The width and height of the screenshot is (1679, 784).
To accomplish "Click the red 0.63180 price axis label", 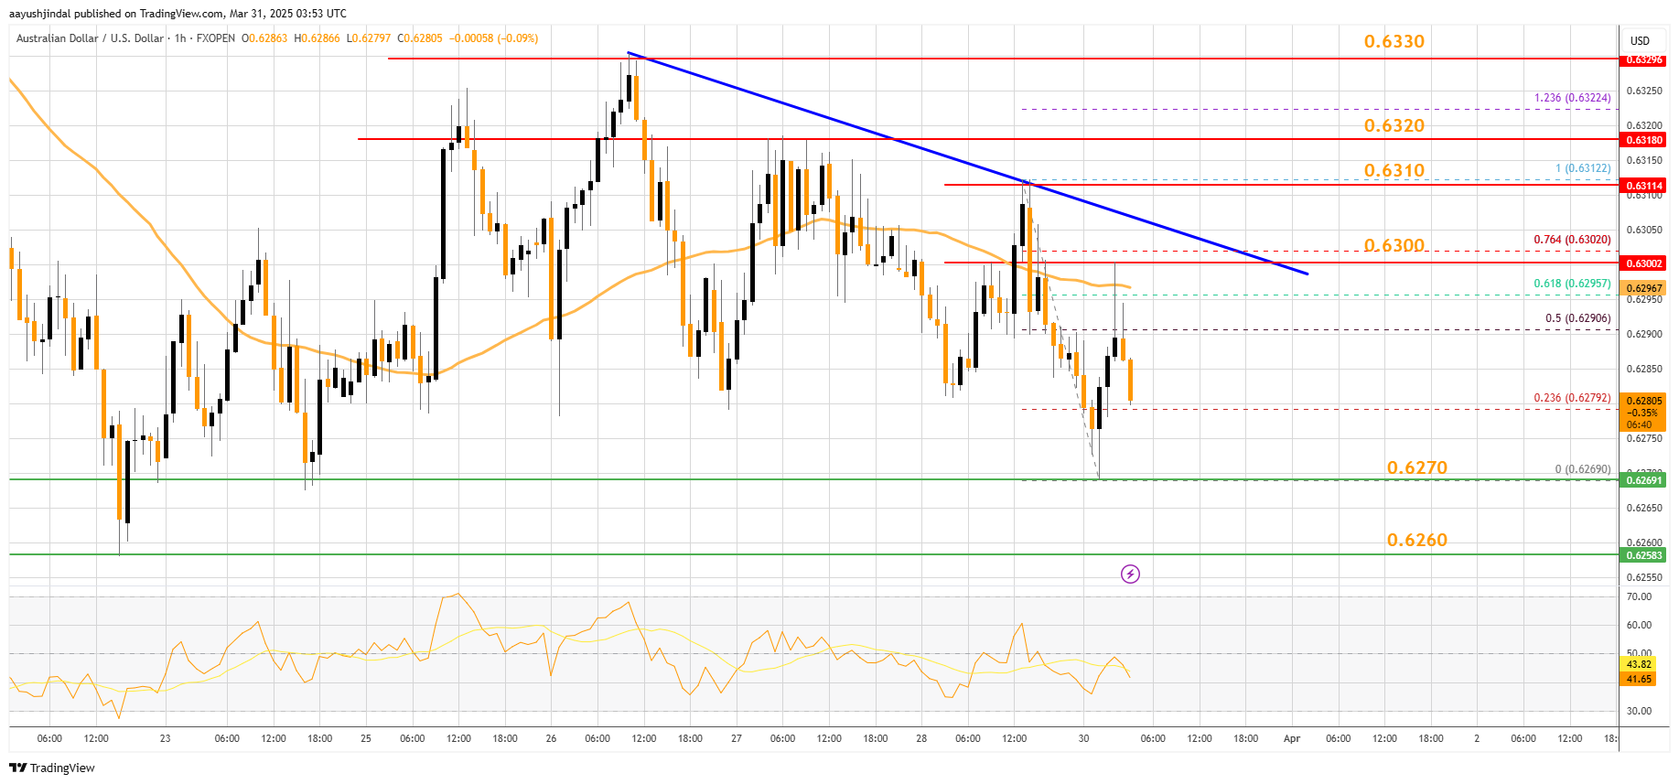I will [1643, 140].
